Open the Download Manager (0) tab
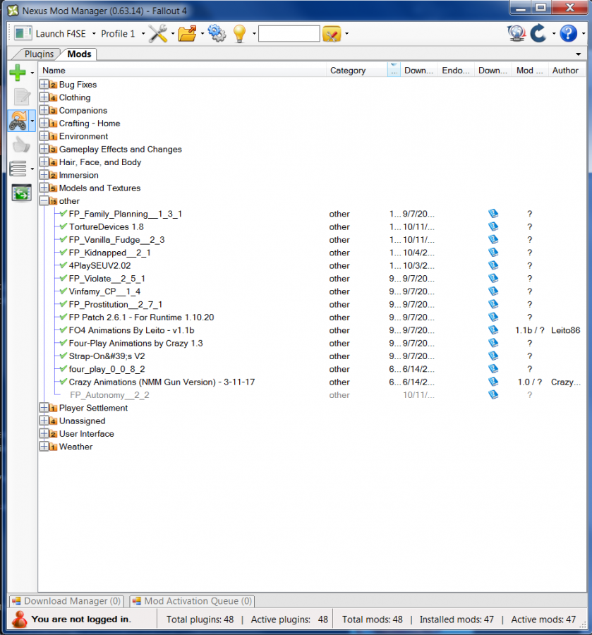 (x=67, y=601)
